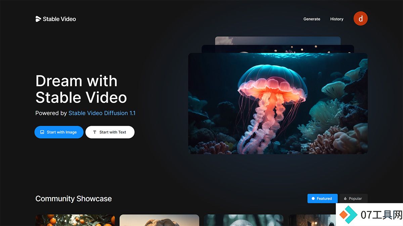Image resolution: width=403 pixels, height=226 pixels.
Task: Select the Featured tab
Action: tap(322, 198)
